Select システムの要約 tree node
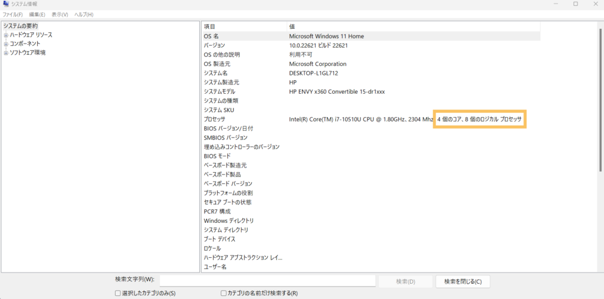Viewport: 604px width, 299px height. [21, 26]
